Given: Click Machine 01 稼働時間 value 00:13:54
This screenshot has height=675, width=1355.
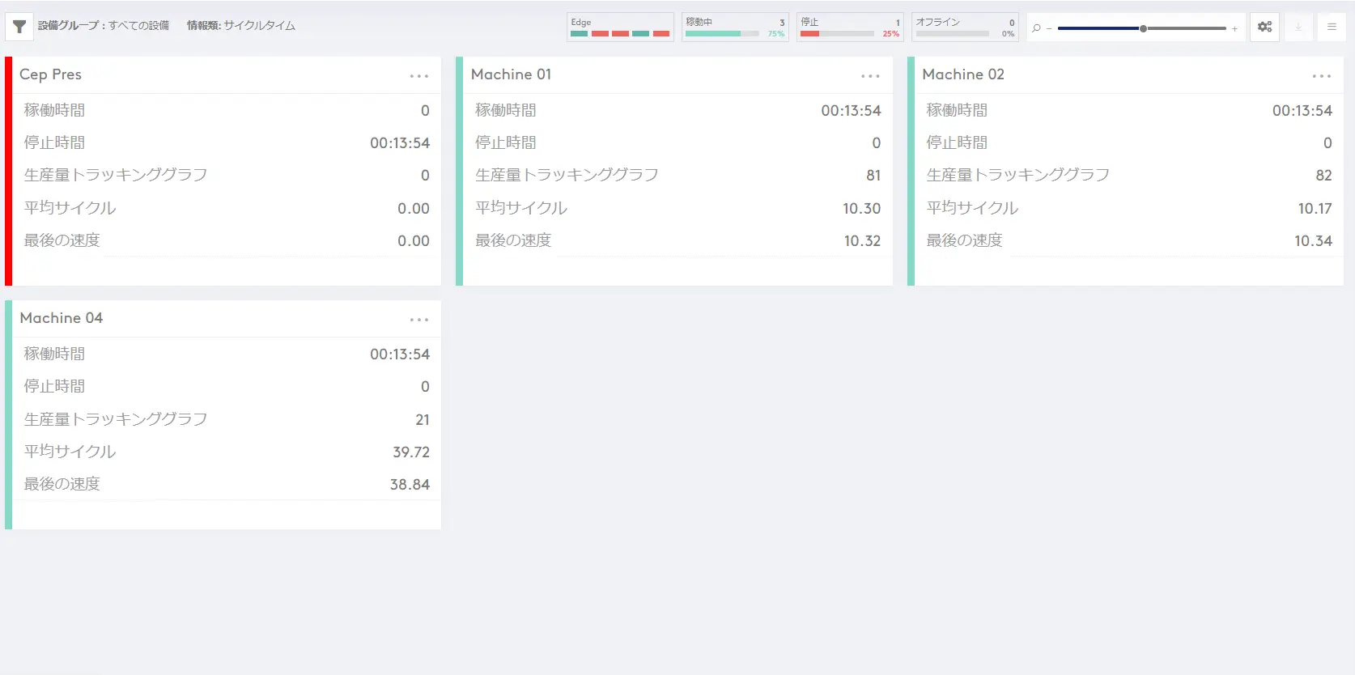Looking at the screenshot, I should click(x=851, y=111).
